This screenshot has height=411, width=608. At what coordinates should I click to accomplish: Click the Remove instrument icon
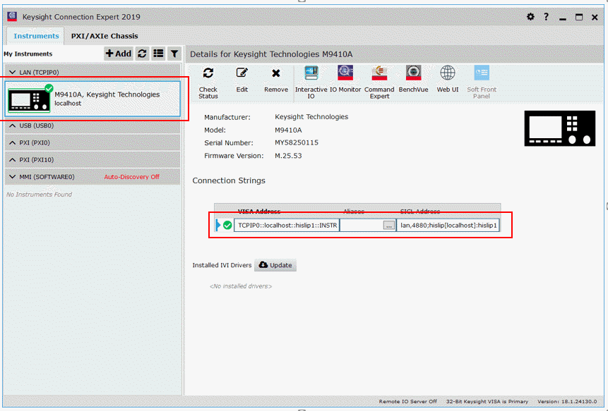pyautogui.click(x=276, y=73)
